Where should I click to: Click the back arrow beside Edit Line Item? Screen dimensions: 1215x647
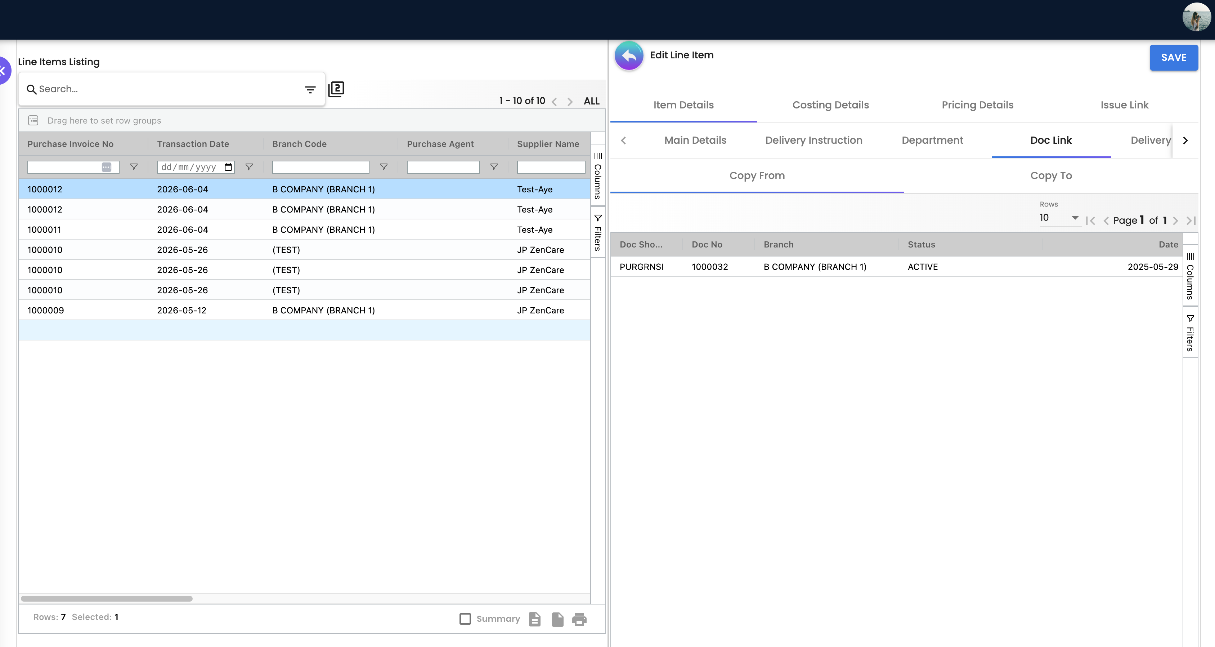point(629,56)
